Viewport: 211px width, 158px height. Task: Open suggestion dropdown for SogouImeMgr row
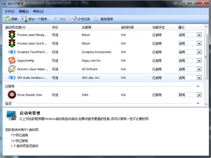(x=199, y=61)
